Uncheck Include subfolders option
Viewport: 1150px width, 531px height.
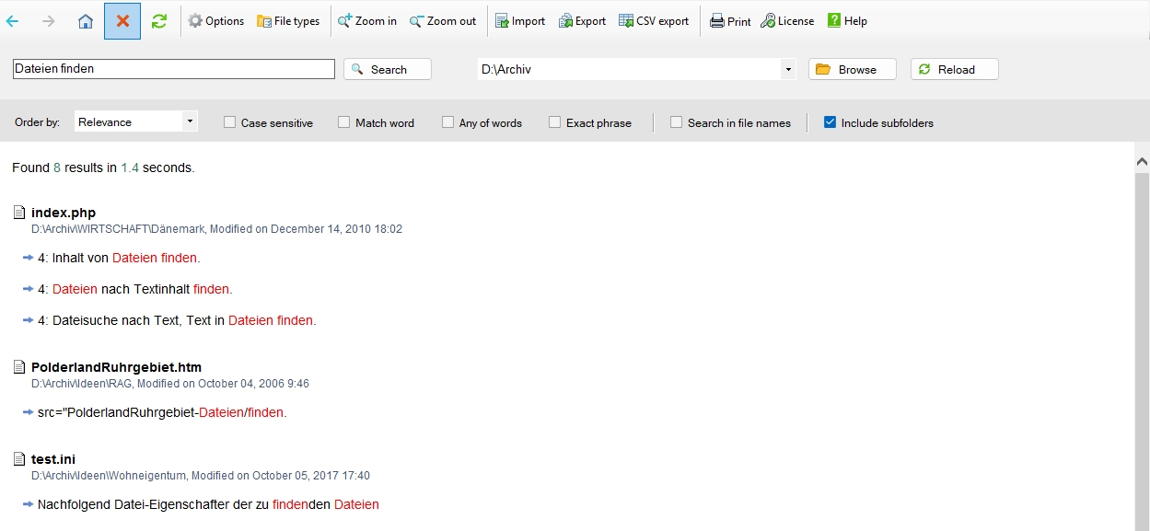[x=830, y=122]
